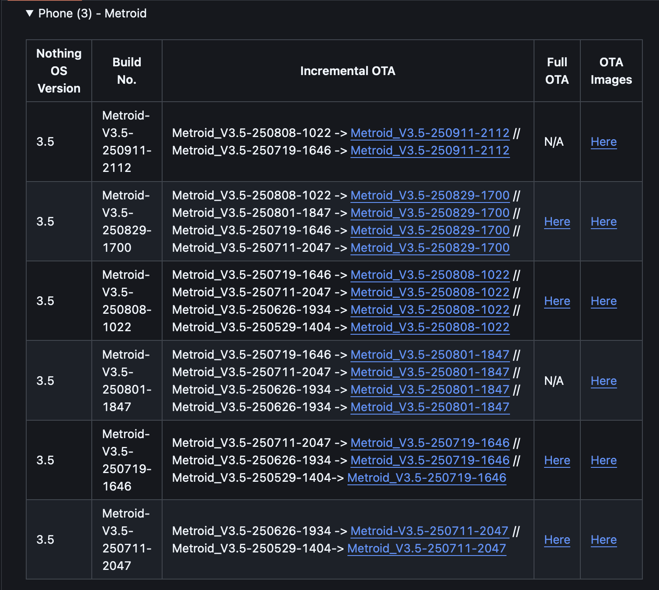The height and width of the screenshot is (590, 659).
Task: Open OTA Images link for build 250719-1646
Action: pyautogui.click(x=604, y=460)
